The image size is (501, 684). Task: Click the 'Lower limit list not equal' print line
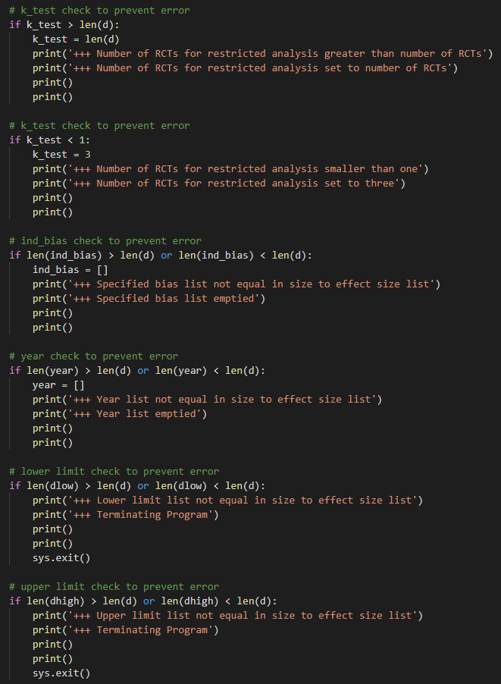[x=227, y=500]
